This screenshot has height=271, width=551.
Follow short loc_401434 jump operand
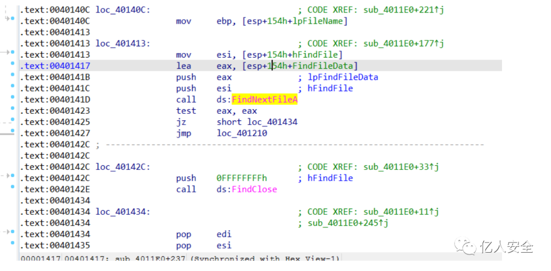[x=257, y=122]
